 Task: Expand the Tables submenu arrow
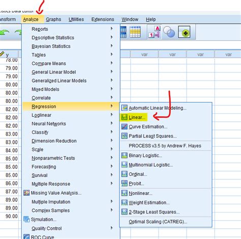click(x=111, y=55)
